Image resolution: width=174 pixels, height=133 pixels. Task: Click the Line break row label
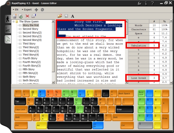139,78
